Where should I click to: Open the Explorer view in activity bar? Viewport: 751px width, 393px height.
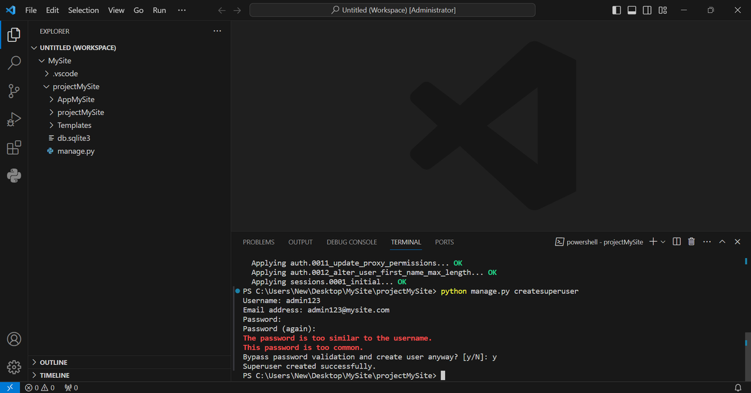tap(14, 35)
